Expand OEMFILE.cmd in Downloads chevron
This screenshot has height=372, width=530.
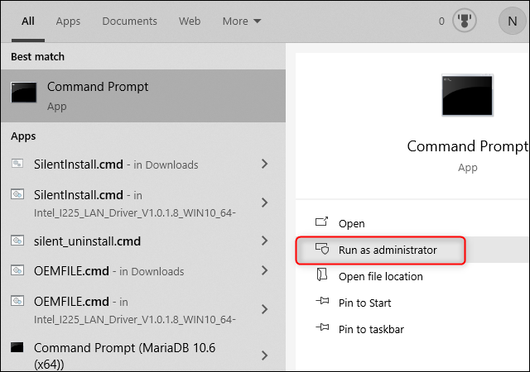(265, 270)
